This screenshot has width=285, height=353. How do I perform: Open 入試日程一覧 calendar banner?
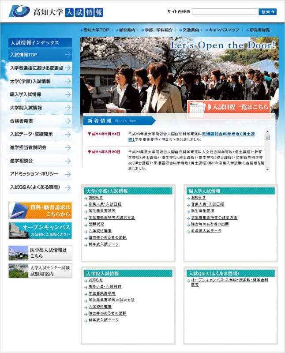pos(229,107)
